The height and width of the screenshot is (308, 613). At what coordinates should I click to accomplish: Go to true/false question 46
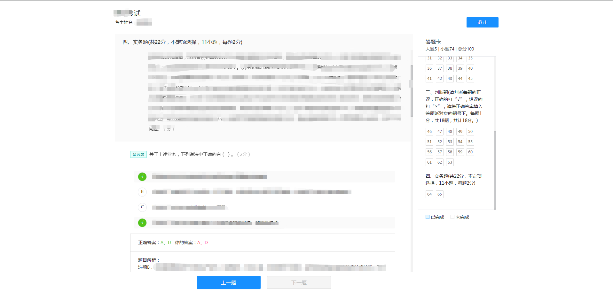pyautogui.click(x=429, y=132)
